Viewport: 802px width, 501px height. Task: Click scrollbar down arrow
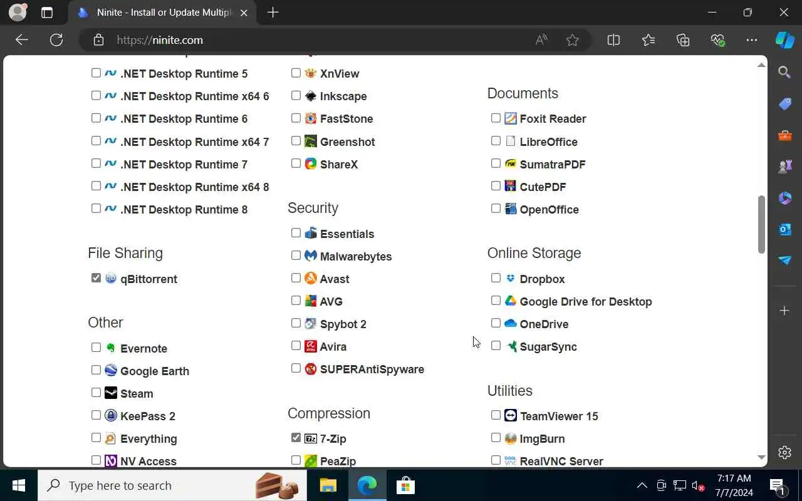[x=761, y=458]
